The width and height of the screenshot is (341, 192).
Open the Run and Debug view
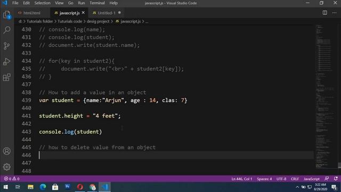7,62
